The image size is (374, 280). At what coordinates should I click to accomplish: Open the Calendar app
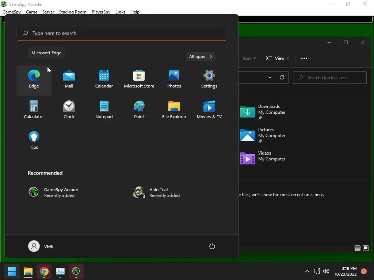pyautogui.click(x=104, y=80)
